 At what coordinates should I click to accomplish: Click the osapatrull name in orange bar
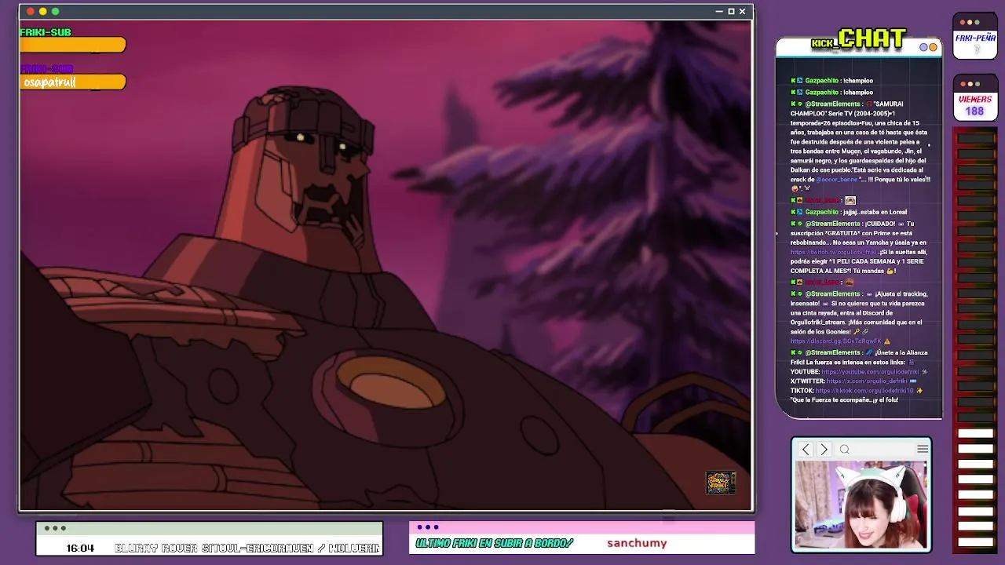click(x=49, y=82)
